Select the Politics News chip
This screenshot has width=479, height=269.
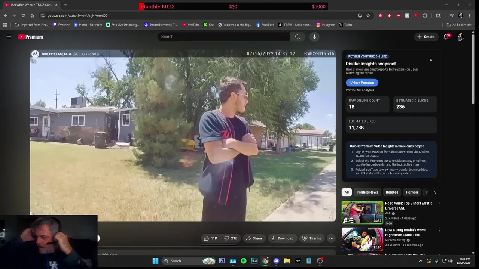pos(367,192)
